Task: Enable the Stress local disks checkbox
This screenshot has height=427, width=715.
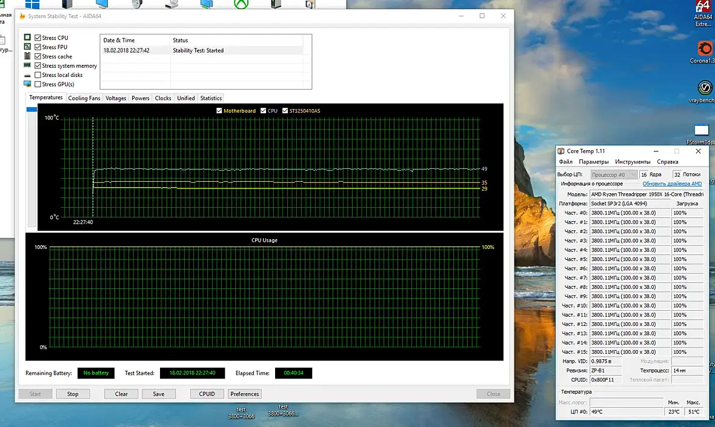Action: coord(38,74)
